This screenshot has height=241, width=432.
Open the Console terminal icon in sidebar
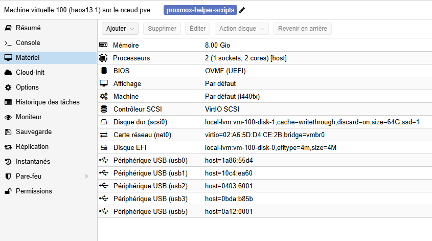tap(8, 43)
